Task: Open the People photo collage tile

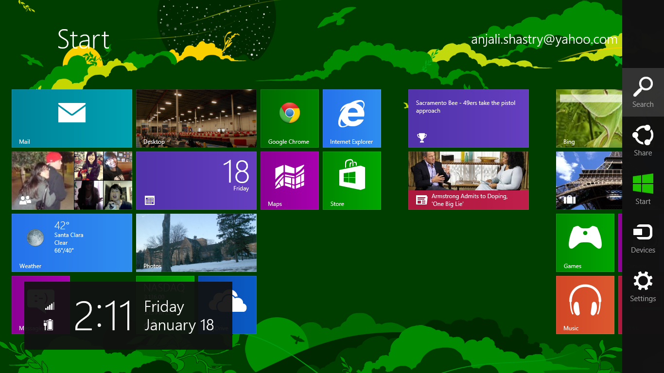Action: click(x=71, y=180)
